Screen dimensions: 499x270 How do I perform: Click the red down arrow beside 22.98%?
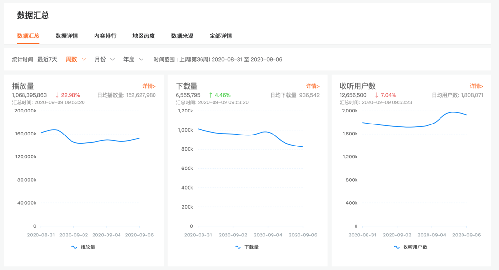[x=57, y=95]
